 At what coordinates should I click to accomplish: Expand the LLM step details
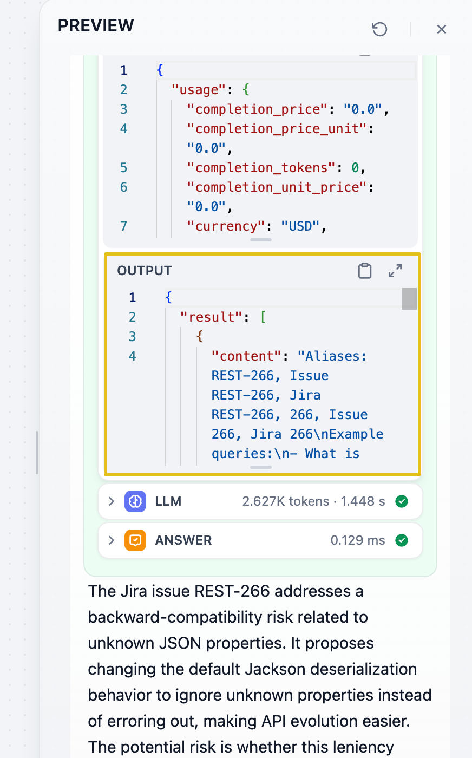click(112, 501)
